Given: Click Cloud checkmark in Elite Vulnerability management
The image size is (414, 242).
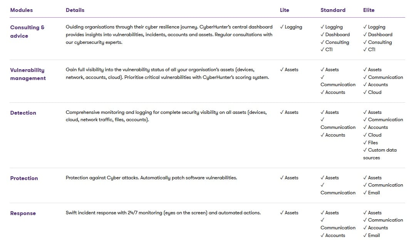Looking at the screenshot, I should pyautogui.click(x=372, y=92).
